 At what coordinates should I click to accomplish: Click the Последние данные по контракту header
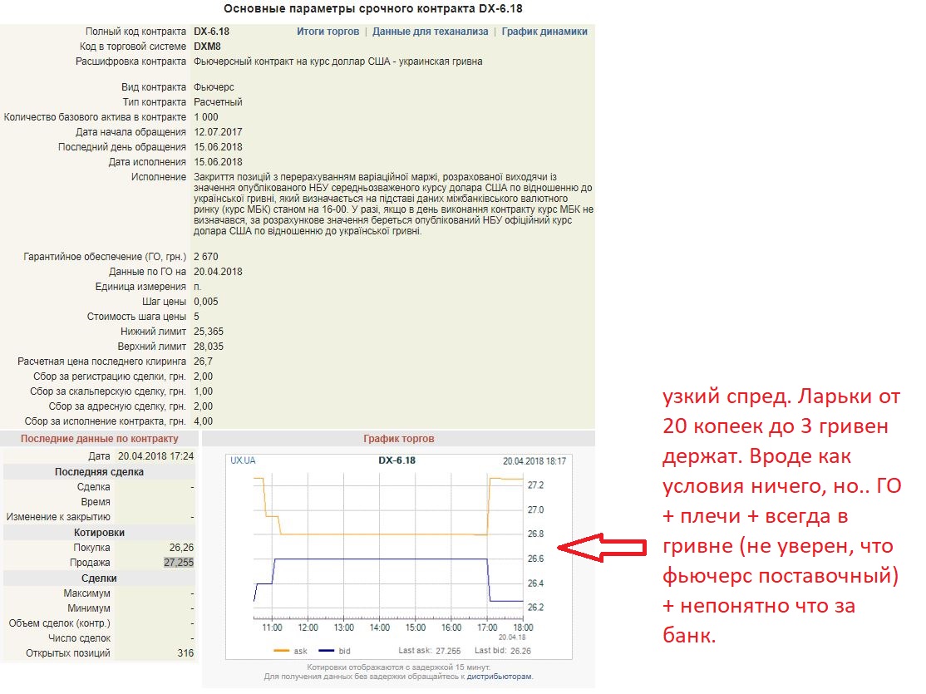coord(99,438)
